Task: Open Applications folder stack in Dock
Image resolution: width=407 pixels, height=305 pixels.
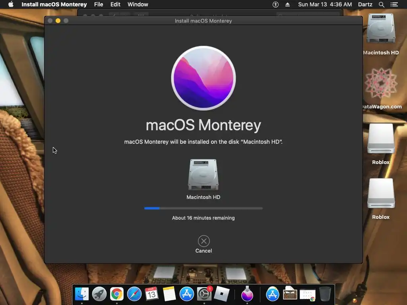Action: [x=273, y=294]
